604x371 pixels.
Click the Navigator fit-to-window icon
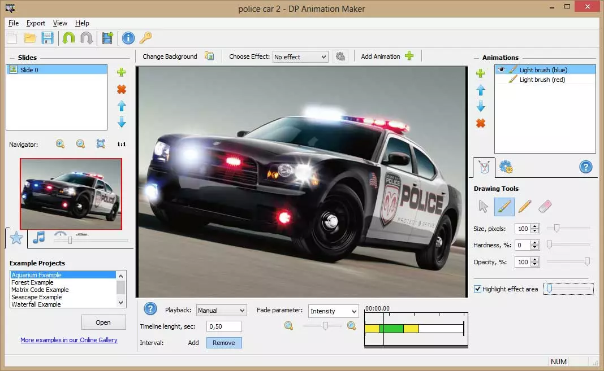point(101,144)
